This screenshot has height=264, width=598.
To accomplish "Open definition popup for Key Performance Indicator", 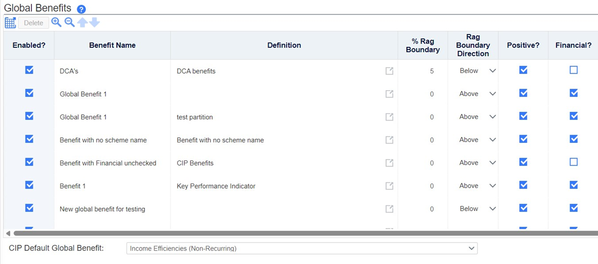I will click(x=390, y=186).
